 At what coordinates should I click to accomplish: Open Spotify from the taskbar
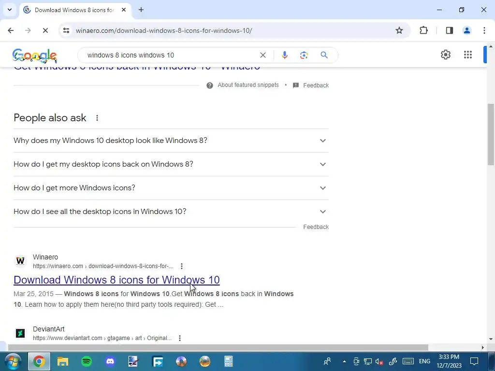click(x=87, y=361)
